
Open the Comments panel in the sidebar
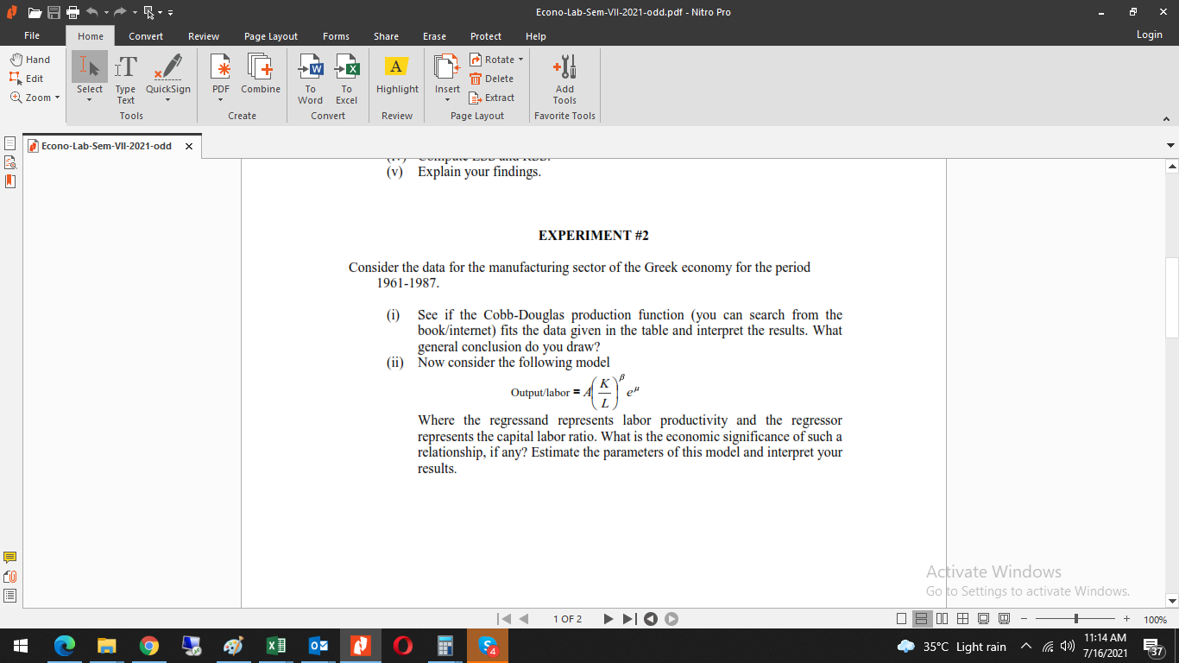pyautogui.click(x=10, y=557)
